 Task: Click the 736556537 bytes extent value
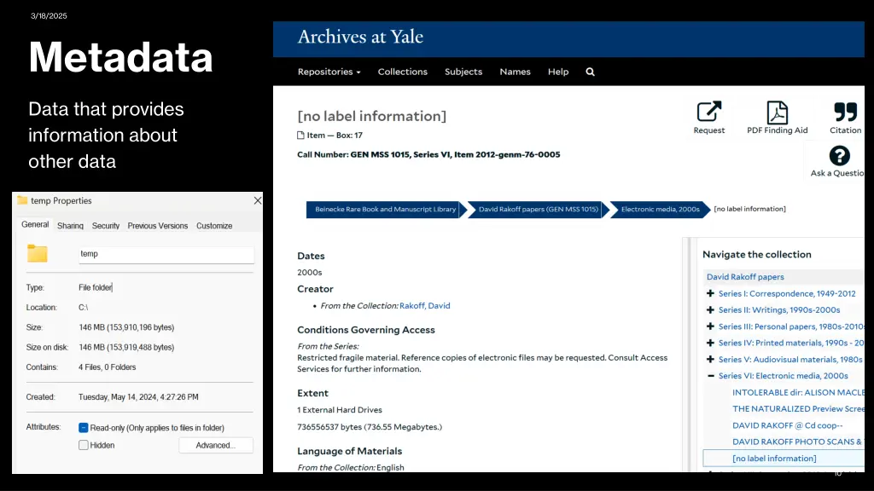[x=370, y=427]
